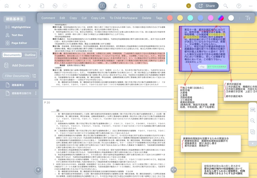Select the lasso selection tool
The height and width of the screenshot is (178, 257).
pos(155,6)
